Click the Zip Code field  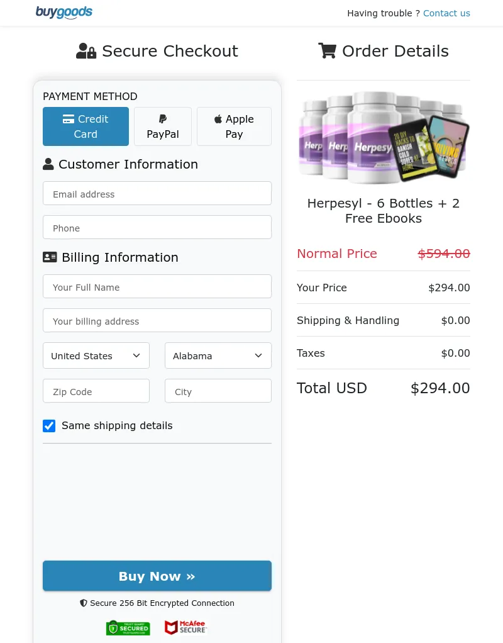click(96, 391)
